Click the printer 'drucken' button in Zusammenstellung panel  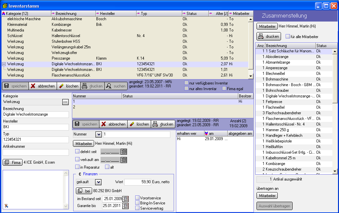point(269,36)
